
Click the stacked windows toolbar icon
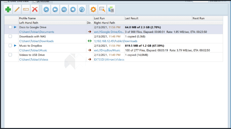click(x=111, y=10)
